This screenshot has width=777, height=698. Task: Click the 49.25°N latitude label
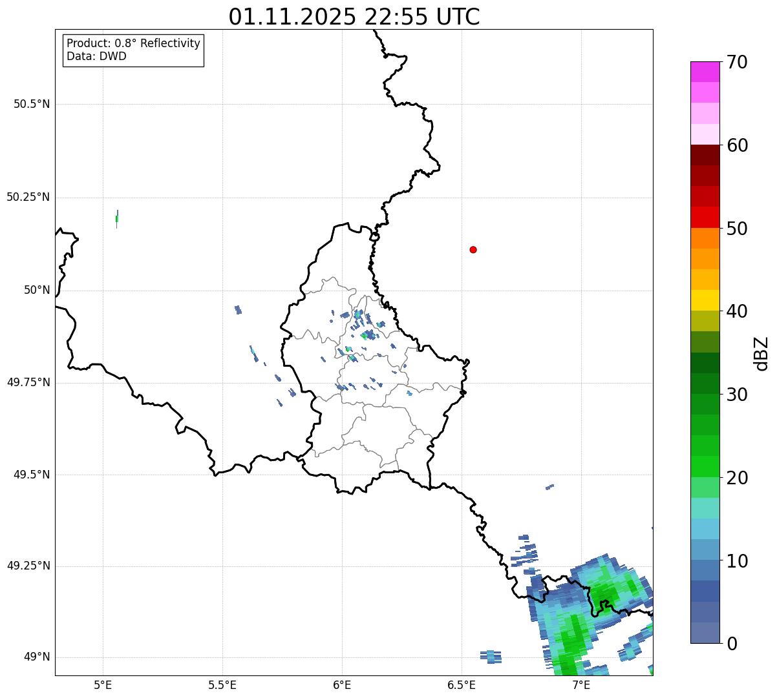[28, 566]
